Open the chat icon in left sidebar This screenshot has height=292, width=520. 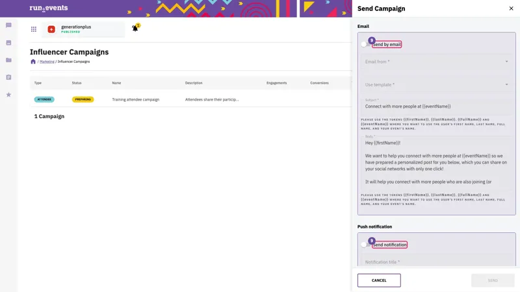point(8,25)
